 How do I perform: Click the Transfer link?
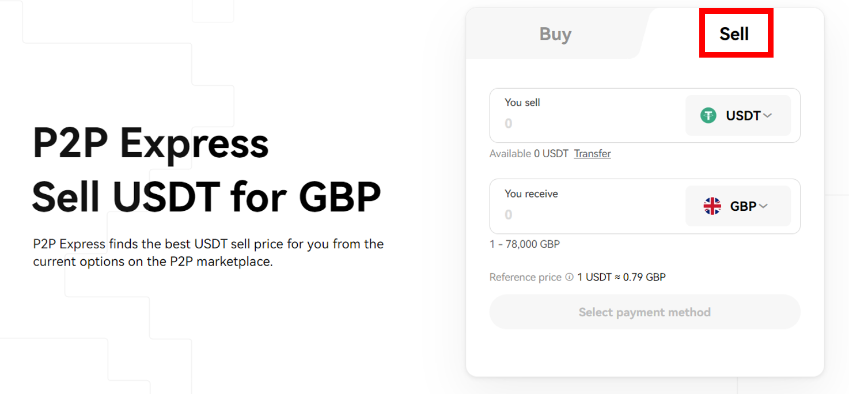coord(592,154)
